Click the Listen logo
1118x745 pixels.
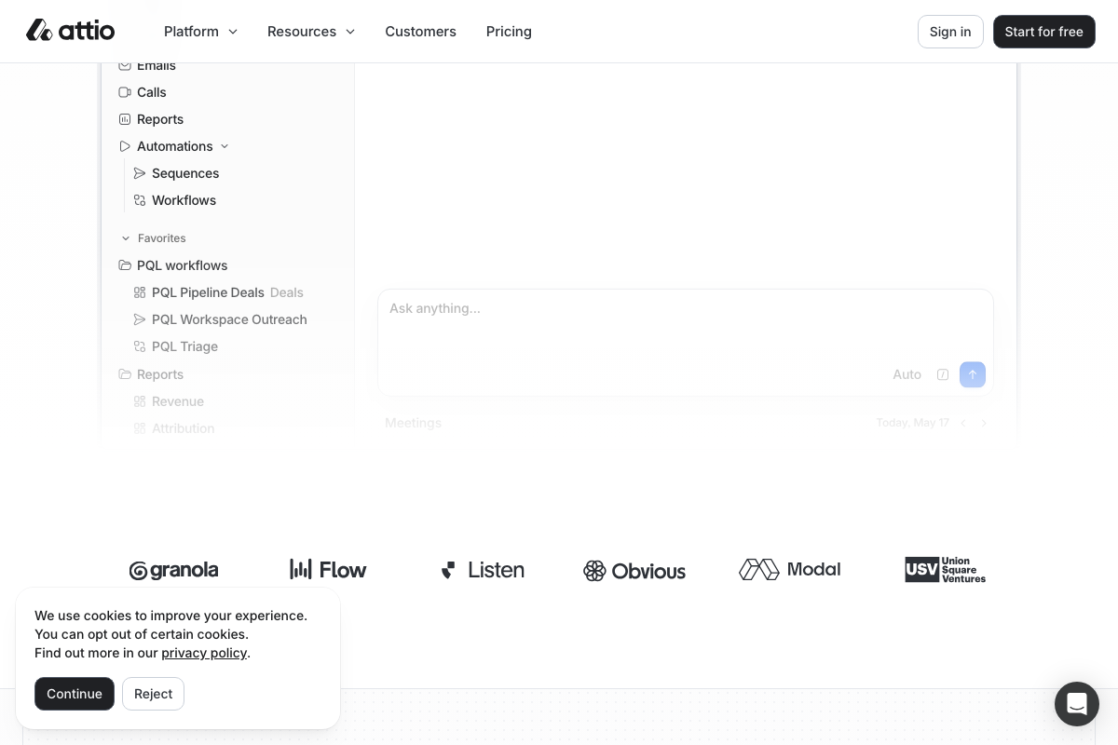point(483,570)
